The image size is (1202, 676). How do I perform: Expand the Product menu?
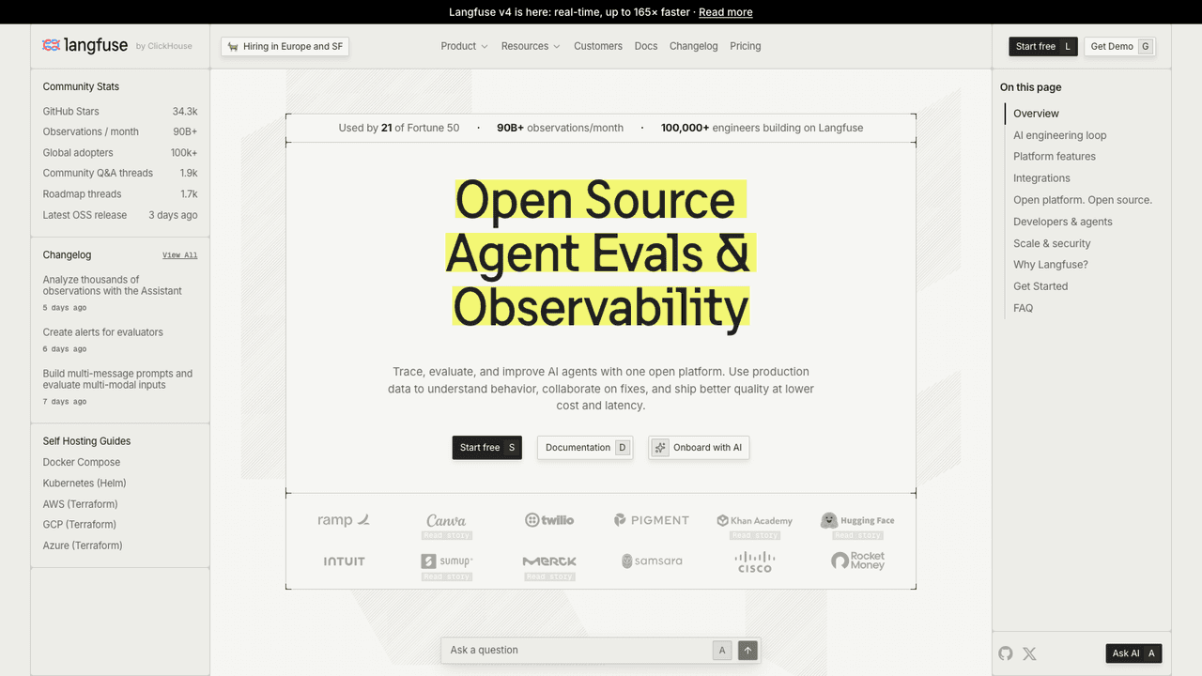click(x=464, y=46)
